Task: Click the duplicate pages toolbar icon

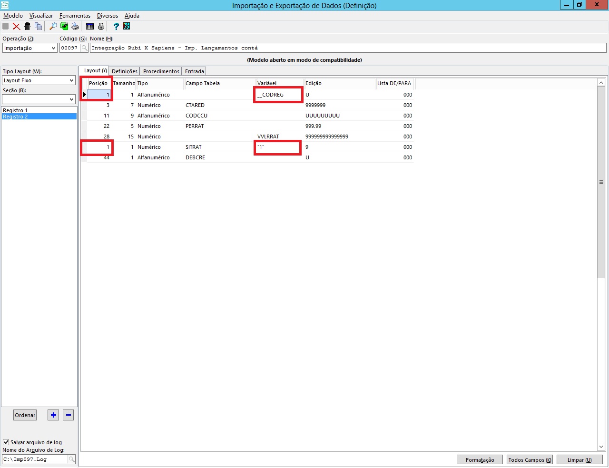Action: 38,27
